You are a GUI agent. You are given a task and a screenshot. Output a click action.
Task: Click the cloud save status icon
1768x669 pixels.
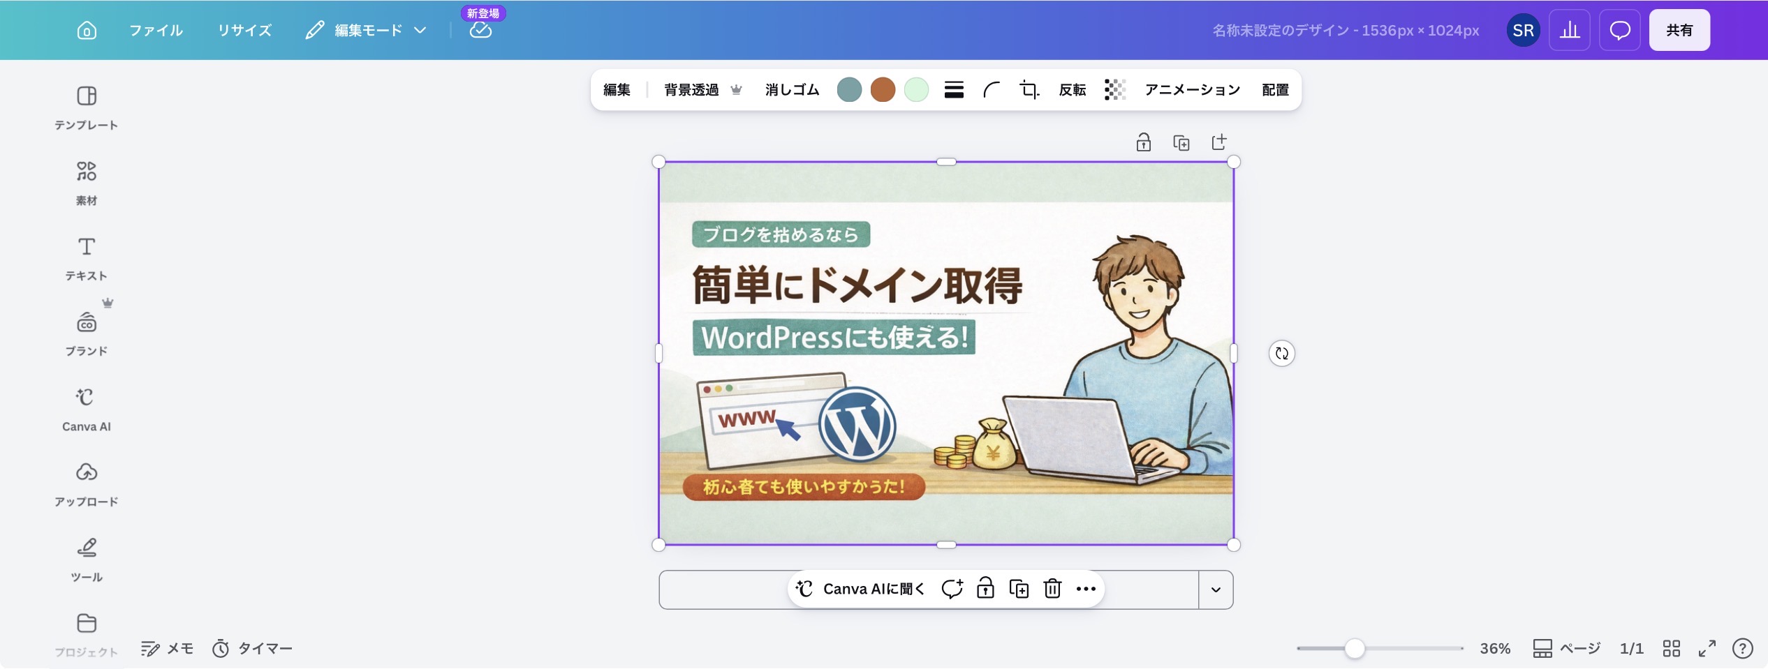[480, 30]
